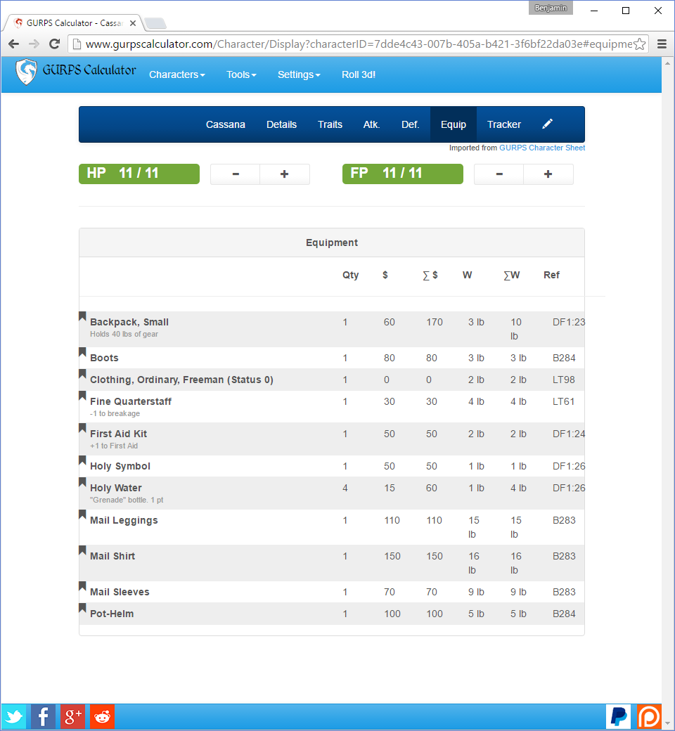Image resolution: width=675 pixels, height=731 pixels.
Task: Open the PayPal donation icon
Action: pos(618,716)
